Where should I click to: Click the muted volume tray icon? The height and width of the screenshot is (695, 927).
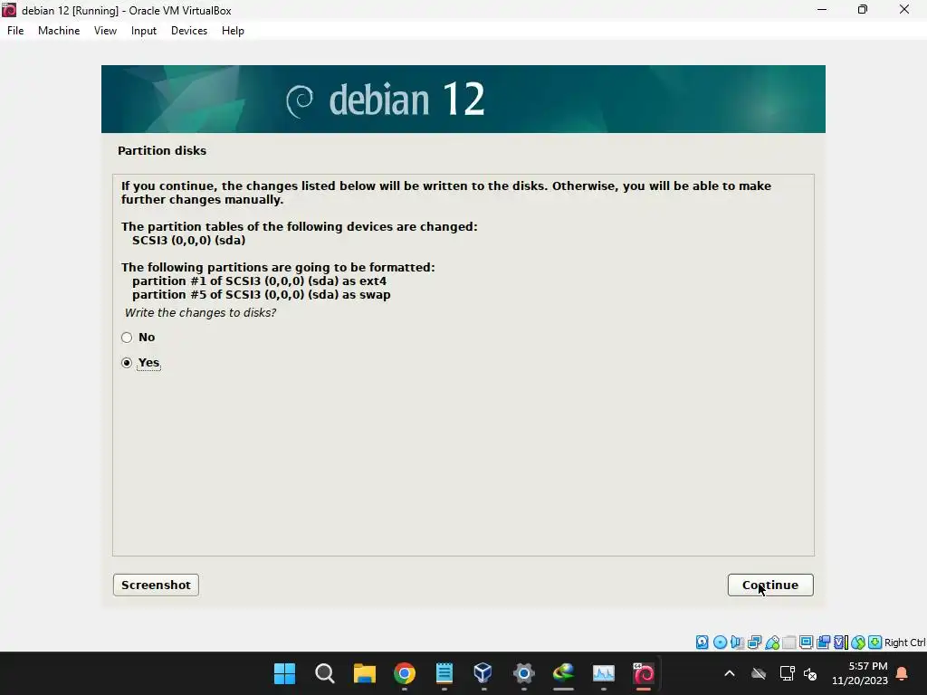pos(810,673)
